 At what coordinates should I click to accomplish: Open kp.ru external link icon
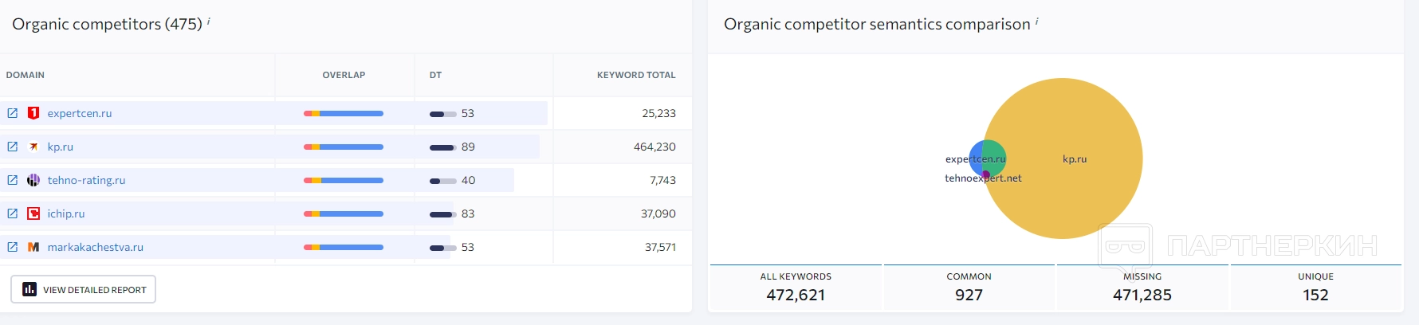[x=13, y=147]
